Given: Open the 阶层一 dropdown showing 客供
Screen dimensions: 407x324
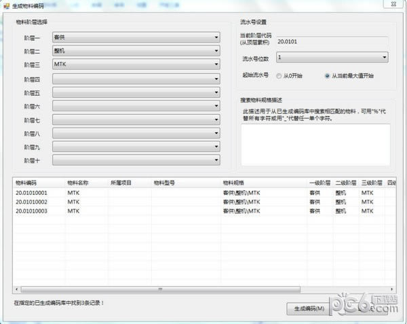Looking at the screenshot, I should pos(136,37).
